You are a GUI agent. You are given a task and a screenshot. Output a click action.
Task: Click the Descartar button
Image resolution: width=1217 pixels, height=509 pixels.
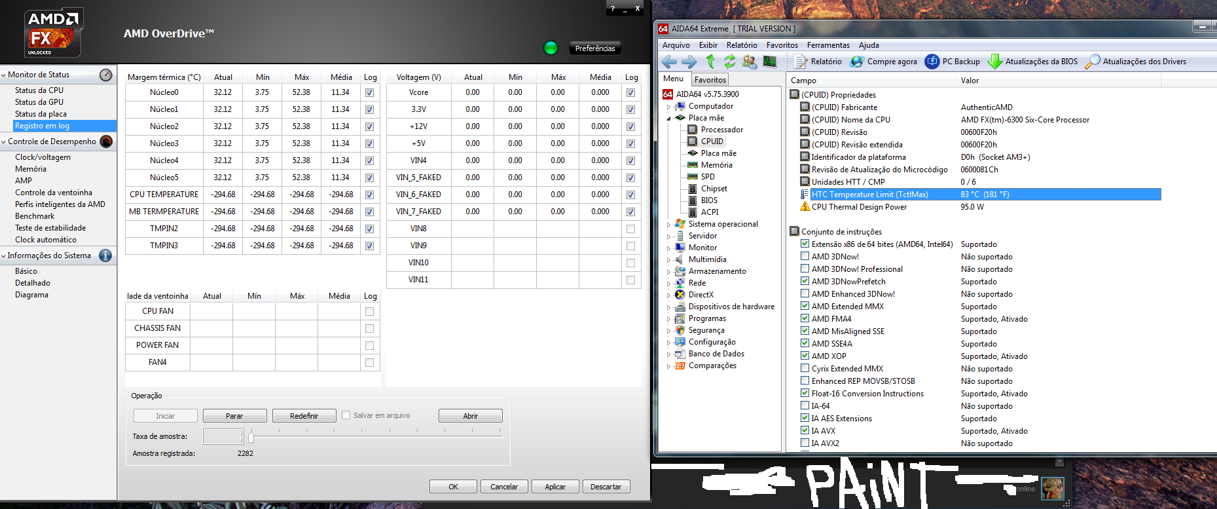(606, 487)
